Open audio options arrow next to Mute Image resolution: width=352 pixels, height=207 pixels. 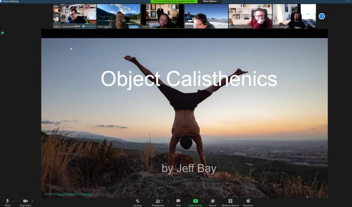pyautogui.click(x=13, y=201)
